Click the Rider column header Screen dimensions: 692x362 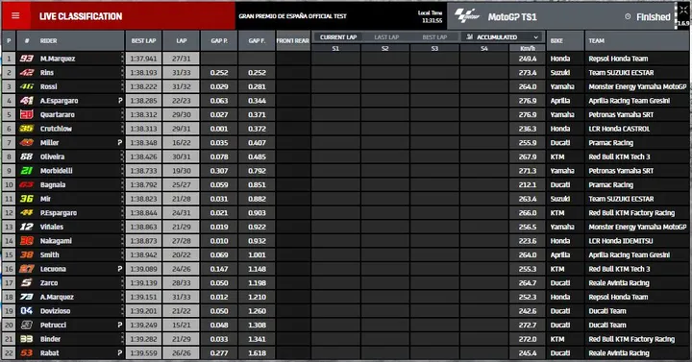point(49,40)
